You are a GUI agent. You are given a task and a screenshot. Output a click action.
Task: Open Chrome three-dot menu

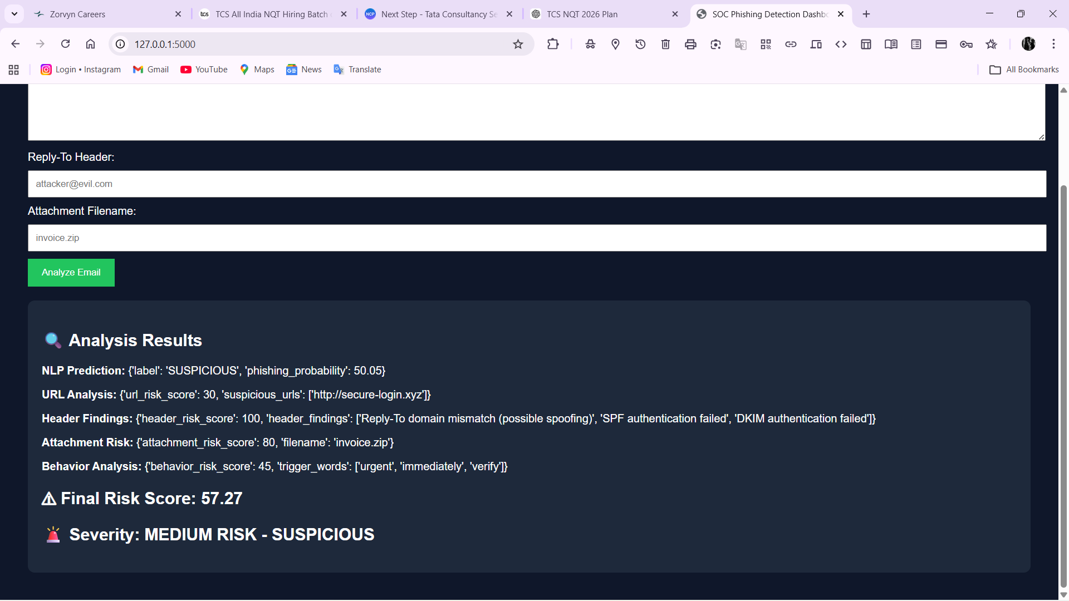(1053, 44)
